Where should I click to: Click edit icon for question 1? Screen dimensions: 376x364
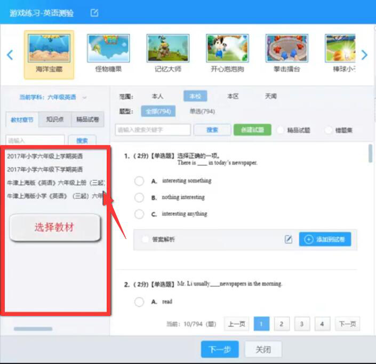tap(289, 239)
